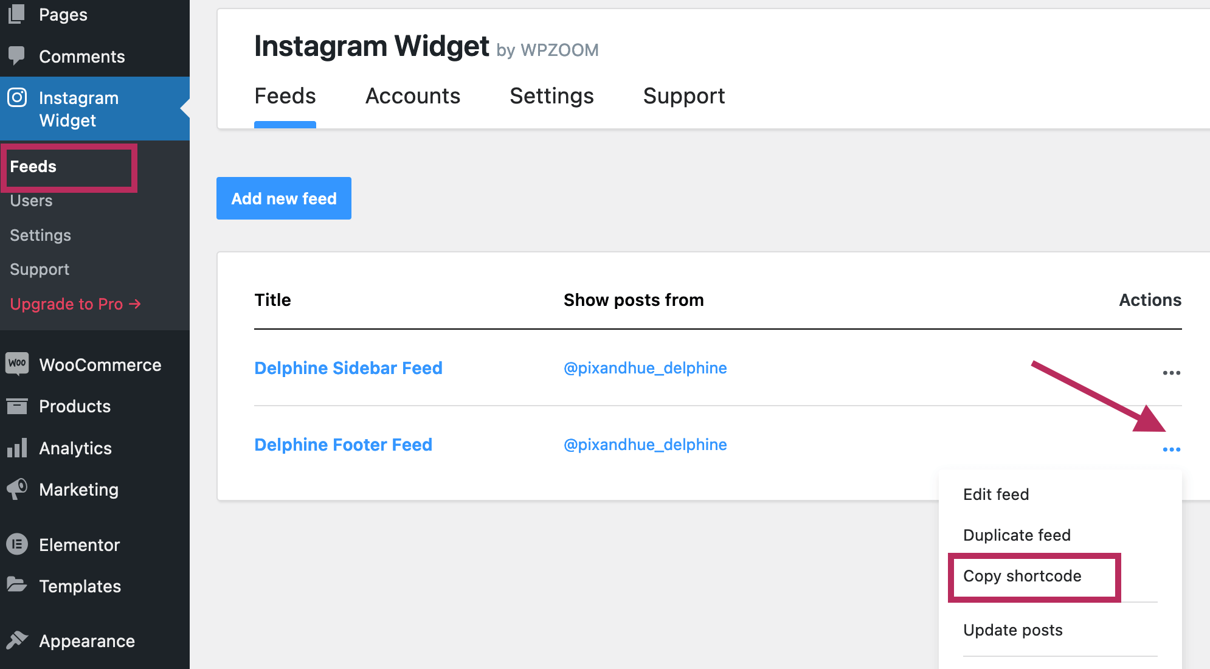The width and height of the screenshot is (1210, 669).
Task: Open the Settings tab in header
Action: [551, 96]
